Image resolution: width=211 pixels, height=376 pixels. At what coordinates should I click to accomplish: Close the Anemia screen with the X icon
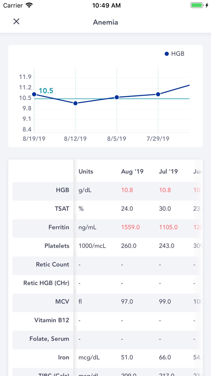(16, 21)
